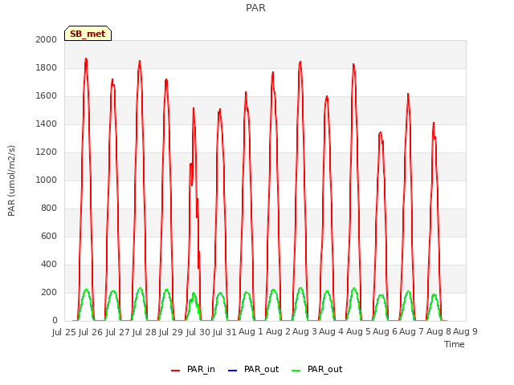Click the y-axis label PAR (umol/m2/s)
Screen dimensions: 514x385
click(x=11, y=180)
